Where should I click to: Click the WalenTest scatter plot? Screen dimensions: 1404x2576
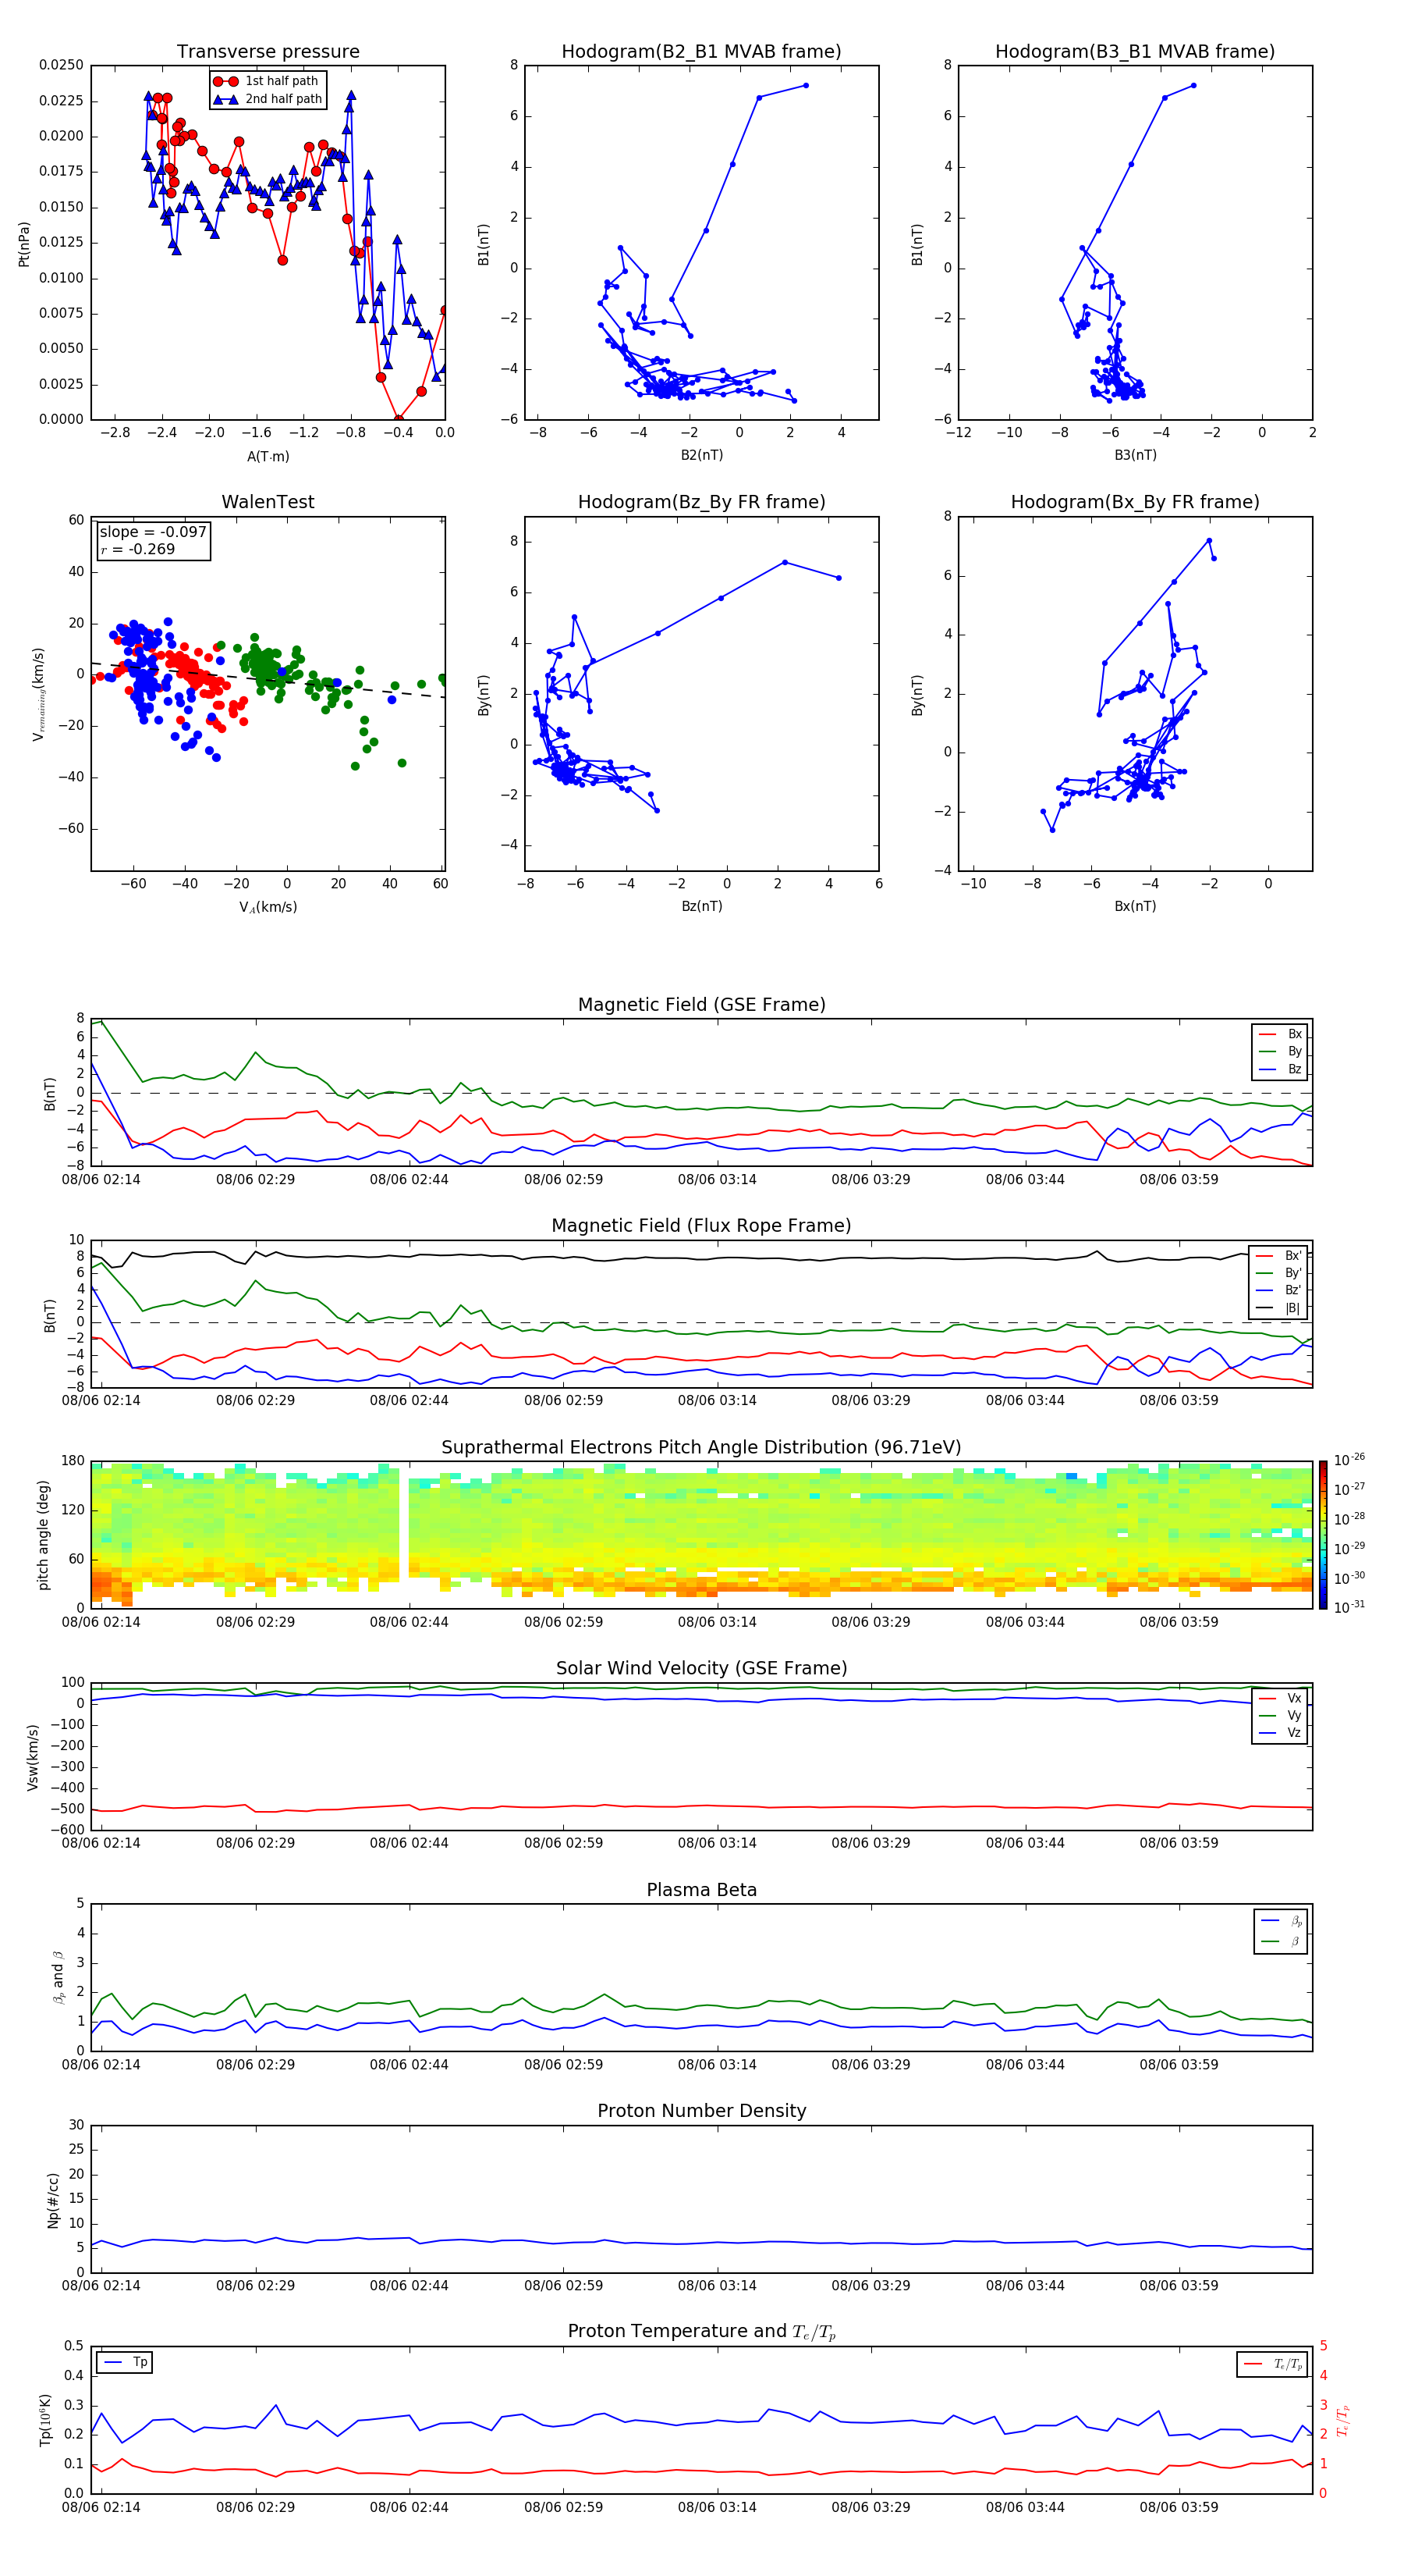pos(268,694)
